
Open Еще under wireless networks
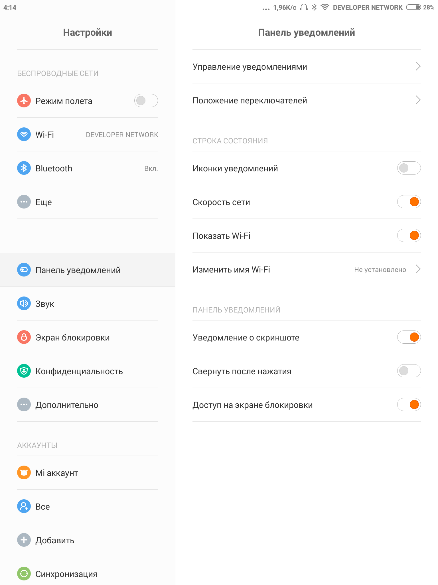pyautogui.click(x=88, y=202)
